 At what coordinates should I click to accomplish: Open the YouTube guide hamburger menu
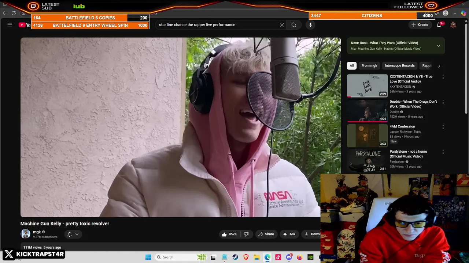tap(10, 25)
